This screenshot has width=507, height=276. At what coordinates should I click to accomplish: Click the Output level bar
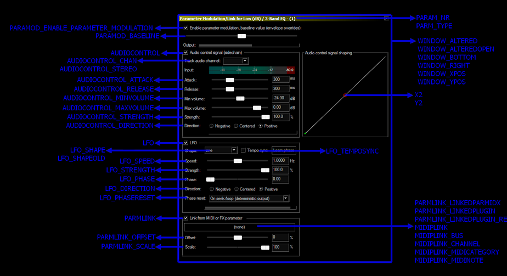pos(249,45)
